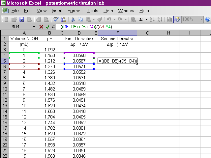The width and height of the screenshot is (211, 158).
Task: Expand the Paste options dropdown arrow
Action: (94, 20)
